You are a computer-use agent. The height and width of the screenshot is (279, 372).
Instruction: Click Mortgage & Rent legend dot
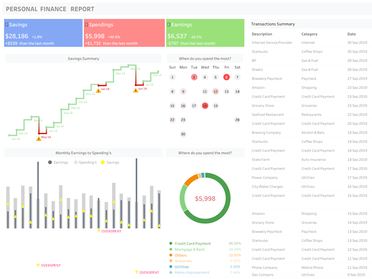171,249
